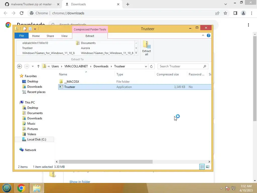Reload the Chrome page
Viewport: 257px width, 193px height.
click(22, 13)
